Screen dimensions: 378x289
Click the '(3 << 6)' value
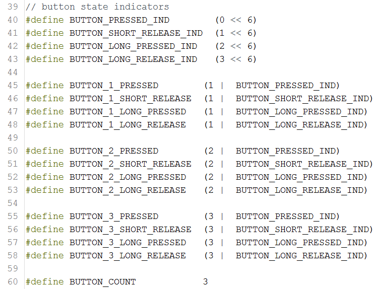pos(236,59)
